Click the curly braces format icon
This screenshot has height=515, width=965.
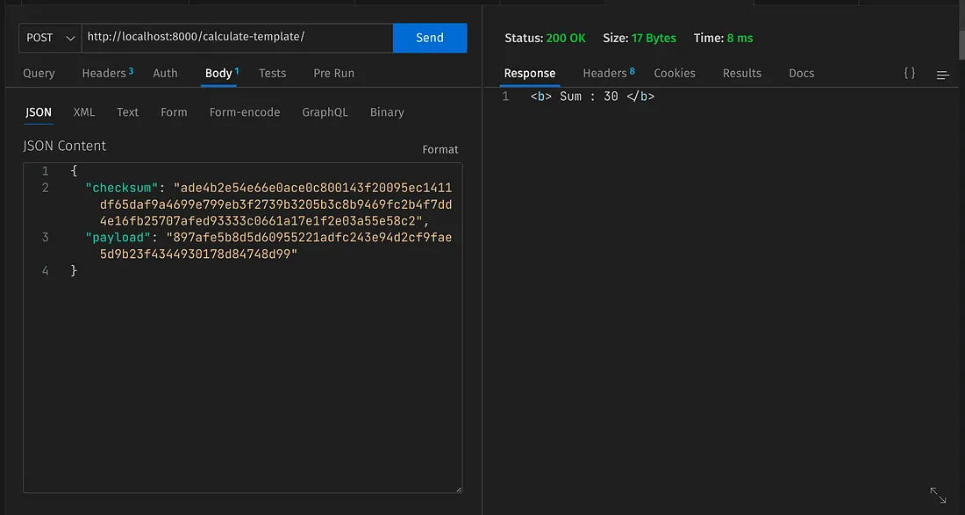(x=910, y=73)
